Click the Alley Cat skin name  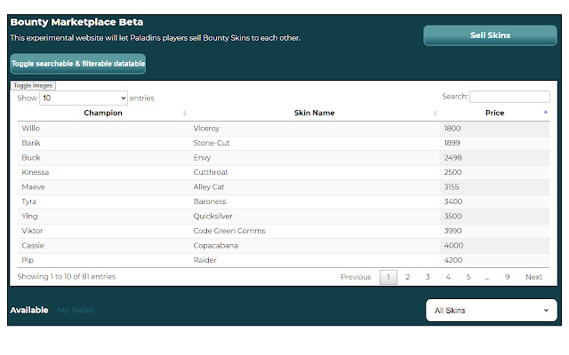click(x=209, y=187)
